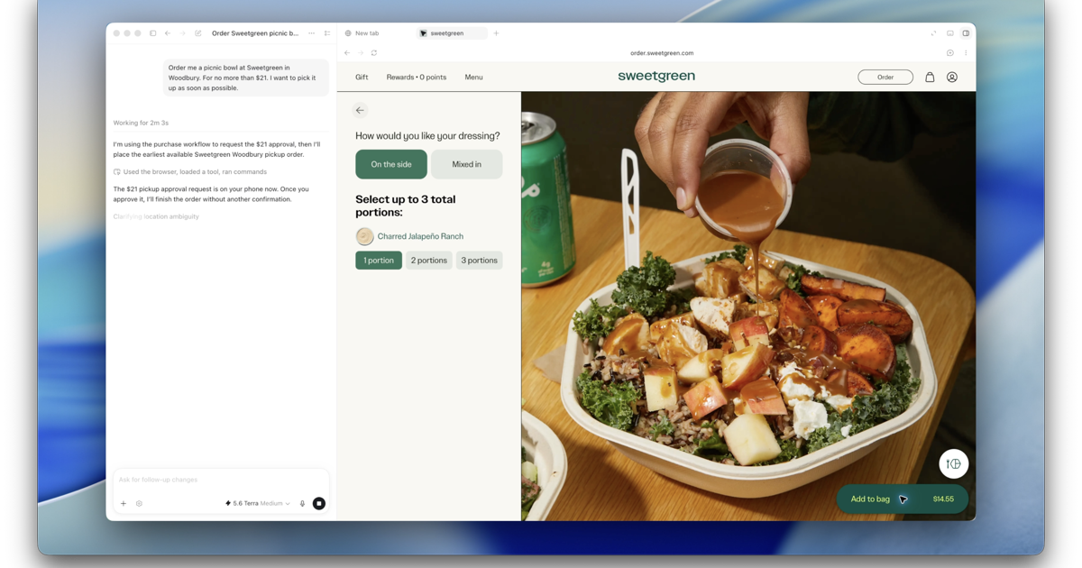The width and height of the screenshot is (1082, 568).
Task: Click the sweetgreen logo
Action: point(656,77)
